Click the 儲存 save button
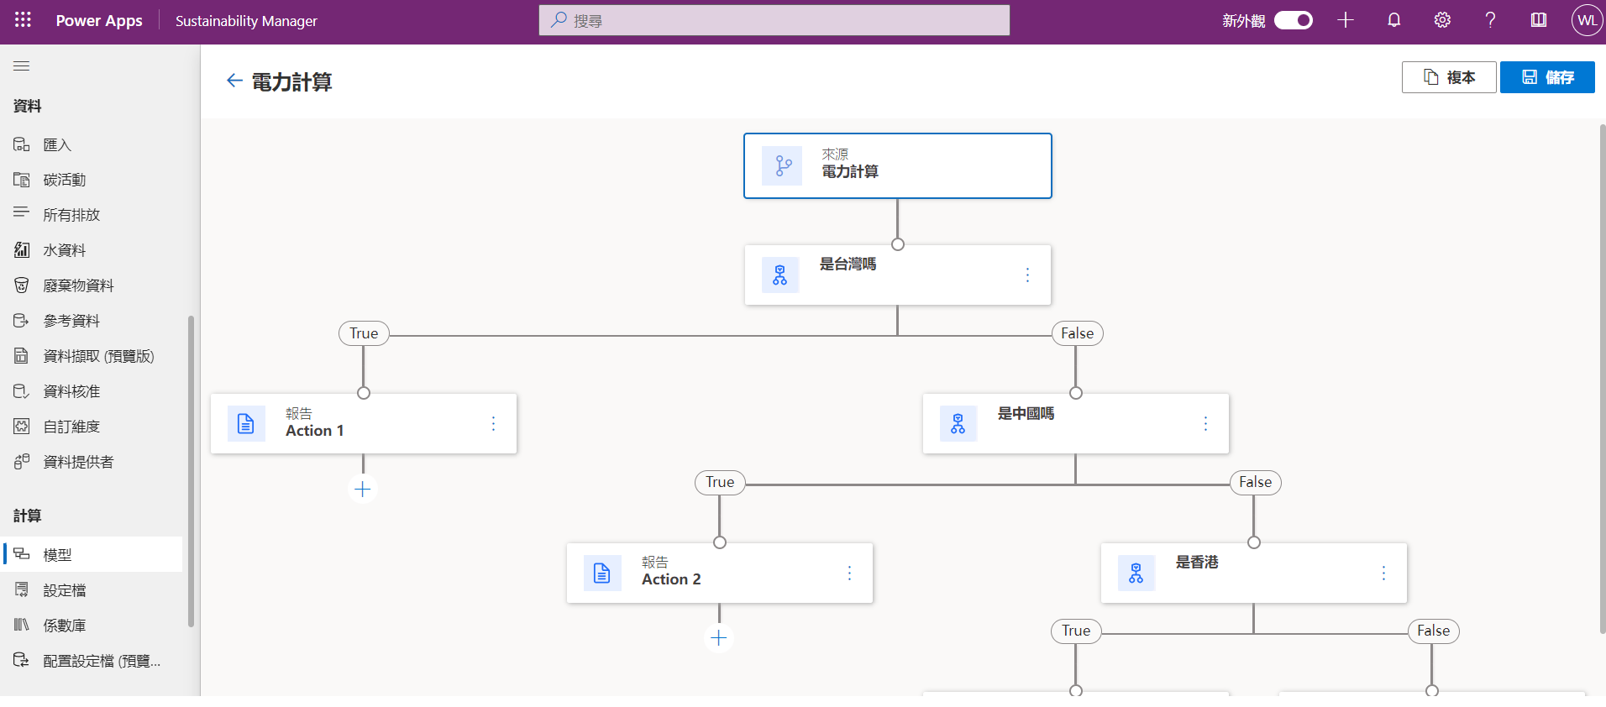Viewport: 1606px width, 707px height. click(1546, 77)
